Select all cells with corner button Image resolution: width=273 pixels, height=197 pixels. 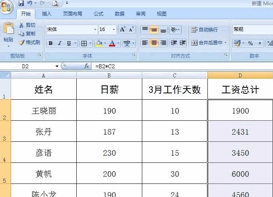pyautogui.click(x=6, y=75)
